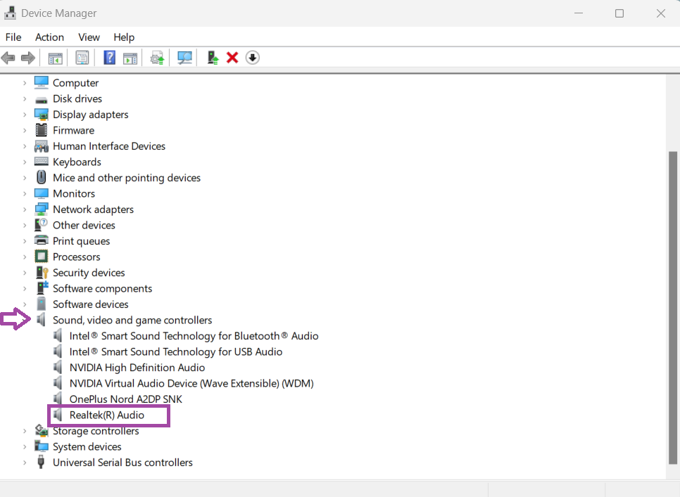Expand the Keyboards category
This screenshot has width=680, height=497.
coord(25,162)
